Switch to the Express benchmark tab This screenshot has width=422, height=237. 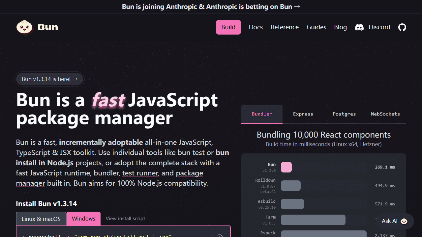303,114
